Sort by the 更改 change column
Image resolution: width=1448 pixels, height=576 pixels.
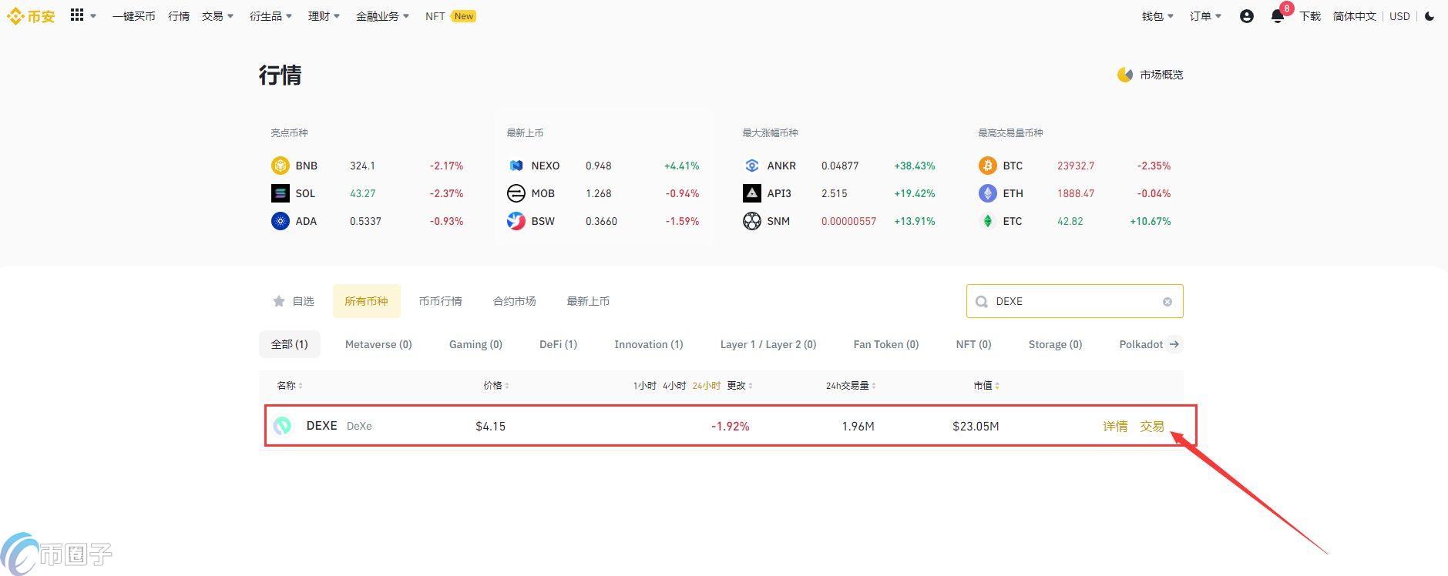tap(740, 386)
